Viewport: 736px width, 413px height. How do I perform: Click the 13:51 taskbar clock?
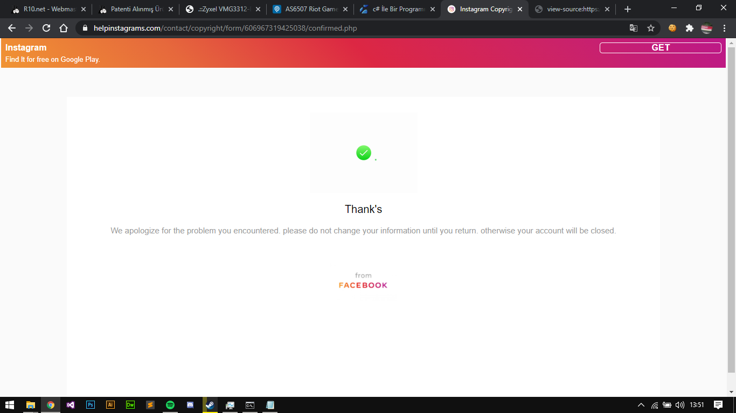point(697,405)
